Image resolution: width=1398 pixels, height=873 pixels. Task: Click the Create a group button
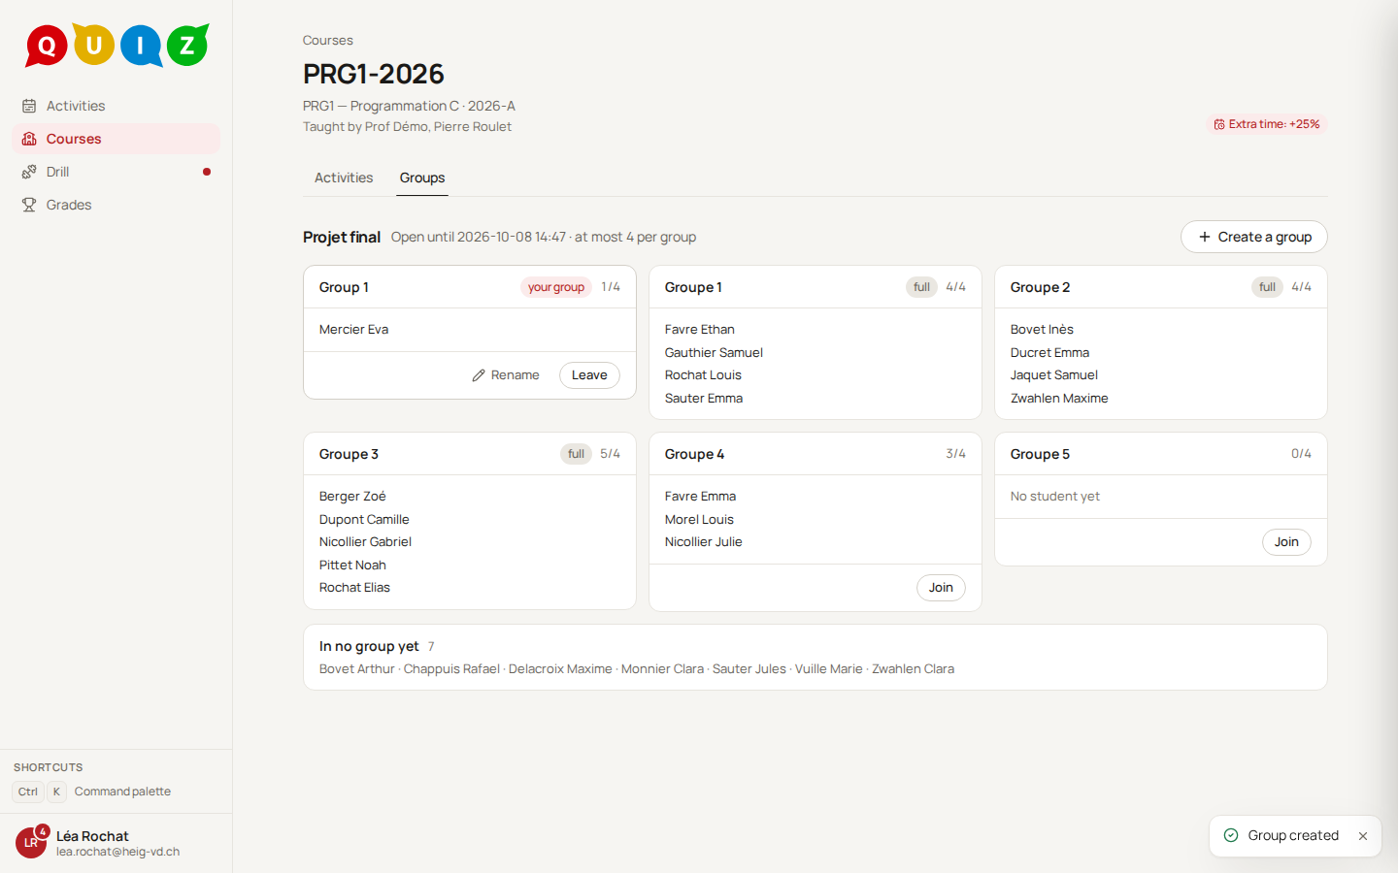click(x=1253, y=237)
